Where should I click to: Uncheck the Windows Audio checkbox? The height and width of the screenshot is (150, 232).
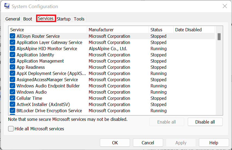click(12, 92)
